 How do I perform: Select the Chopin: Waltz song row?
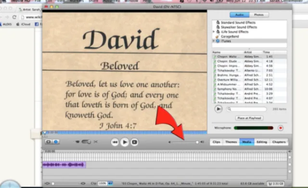click(x=249, y=57)
